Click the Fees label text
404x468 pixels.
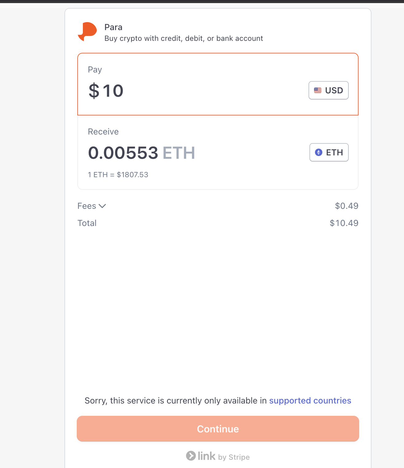87,206
